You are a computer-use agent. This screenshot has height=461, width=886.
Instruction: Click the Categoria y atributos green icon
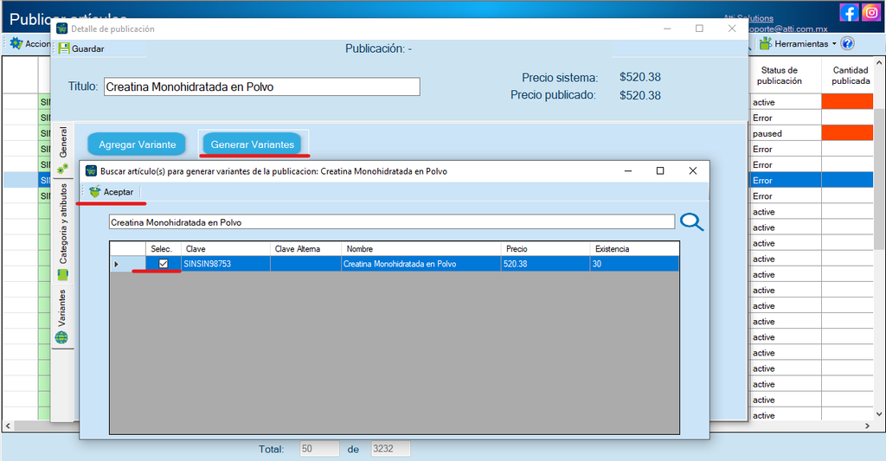coord(62,275)
